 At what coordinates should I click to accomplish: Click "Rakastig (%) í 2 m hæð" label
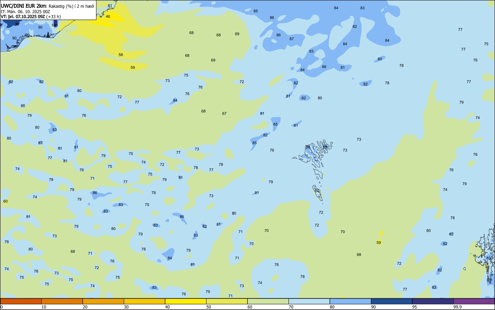(x=71, y=6)
